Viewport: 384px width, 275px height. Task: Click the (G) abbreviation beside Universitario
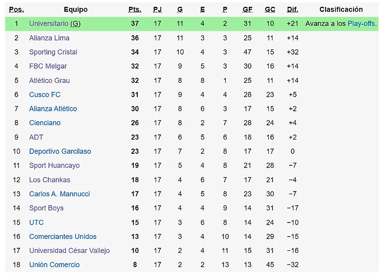[75, 24]
